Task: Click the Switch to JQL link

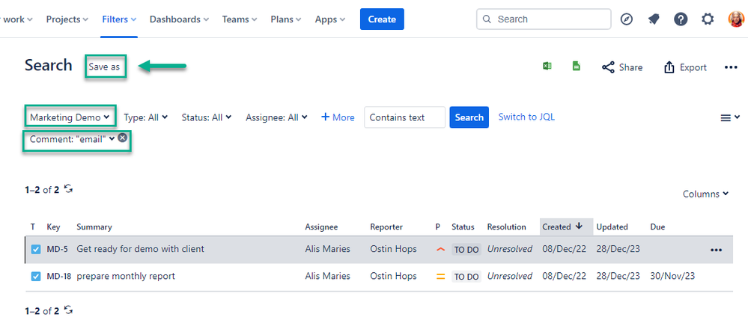Action: (x=526, y=117)
